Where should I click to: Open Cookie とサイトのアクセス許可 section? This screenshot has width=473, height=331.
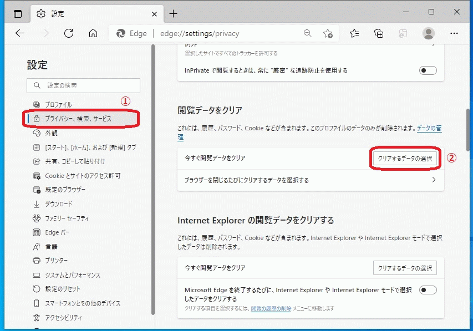(x=83, y=176)
